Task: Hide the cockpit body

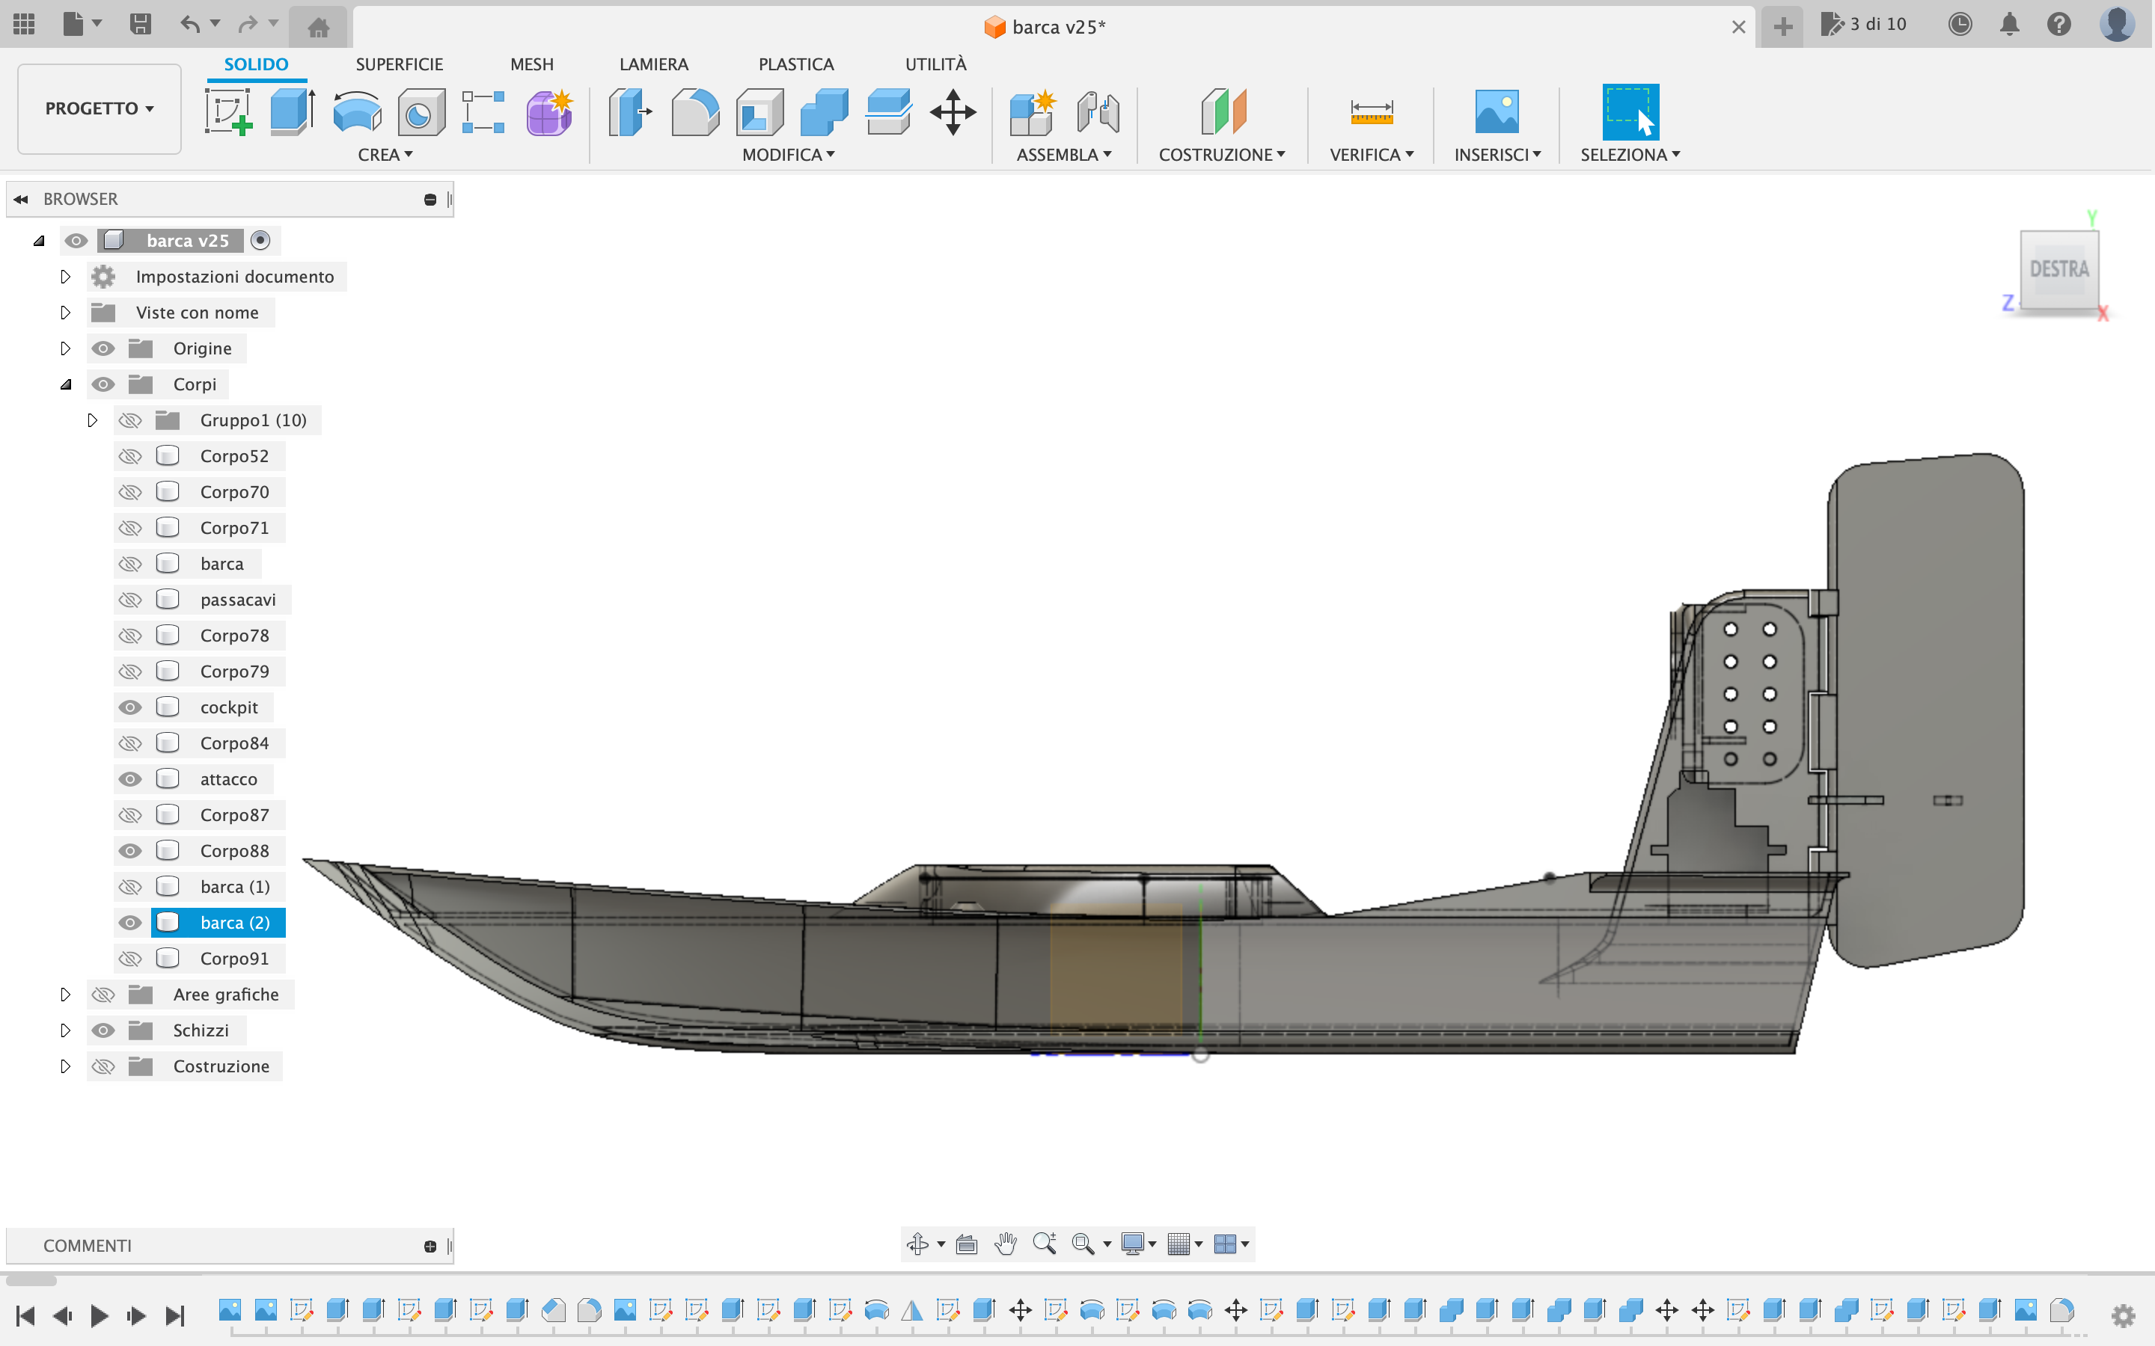Action: tap(130, 707)
